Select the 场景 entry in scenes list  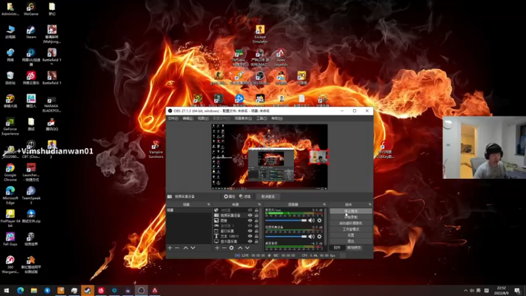189,210
